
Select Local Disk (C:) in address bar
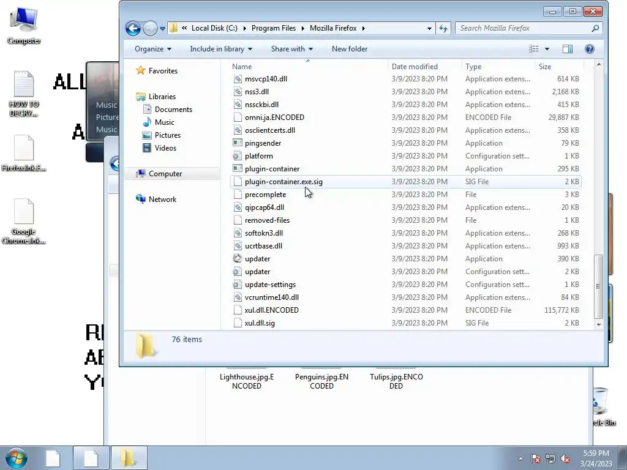[214, 28]
